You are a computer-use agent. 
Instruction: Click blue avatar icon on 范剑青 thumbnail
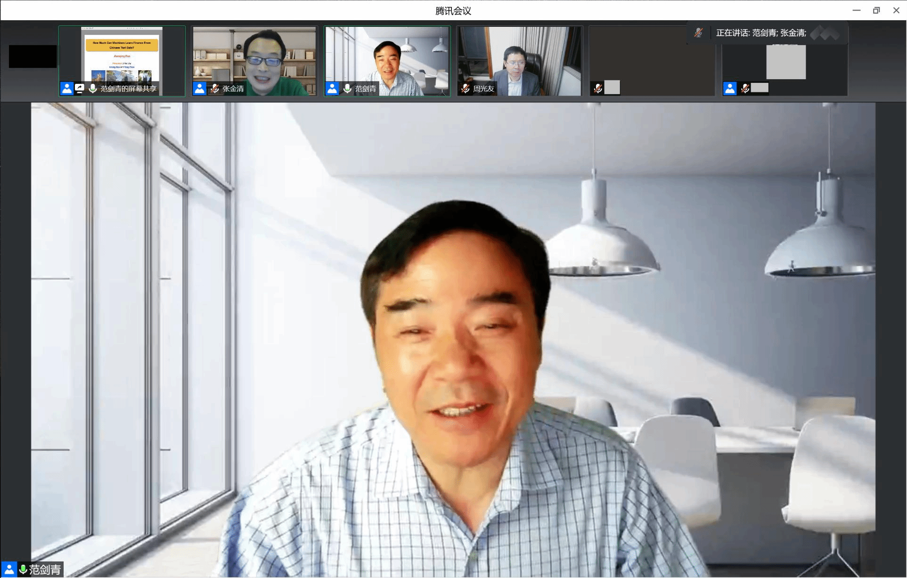click(x=332, y=88)
